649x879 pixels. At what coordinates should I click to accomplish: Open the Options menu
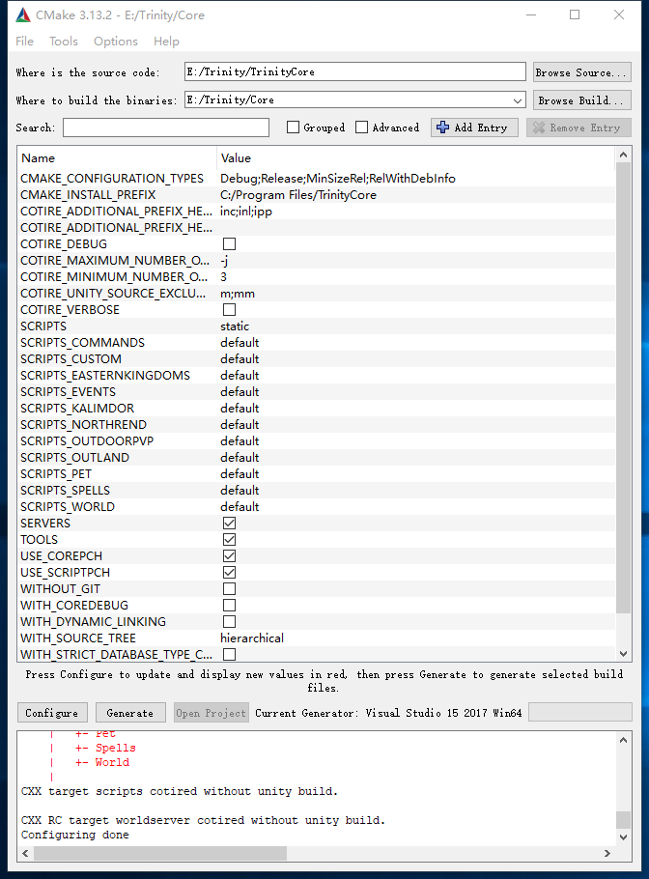coord(116,42)
